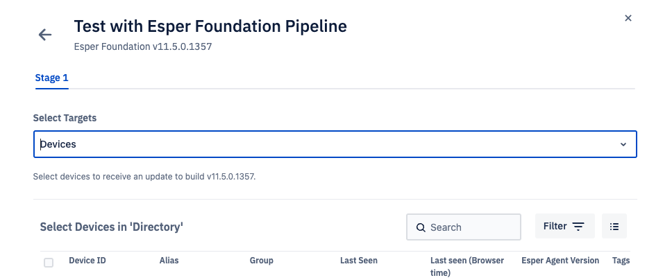Viewport: 647px width, 280px height.
Task: Click the Last Seen column header
Action: pyautogui.click(x=359, y=261)
